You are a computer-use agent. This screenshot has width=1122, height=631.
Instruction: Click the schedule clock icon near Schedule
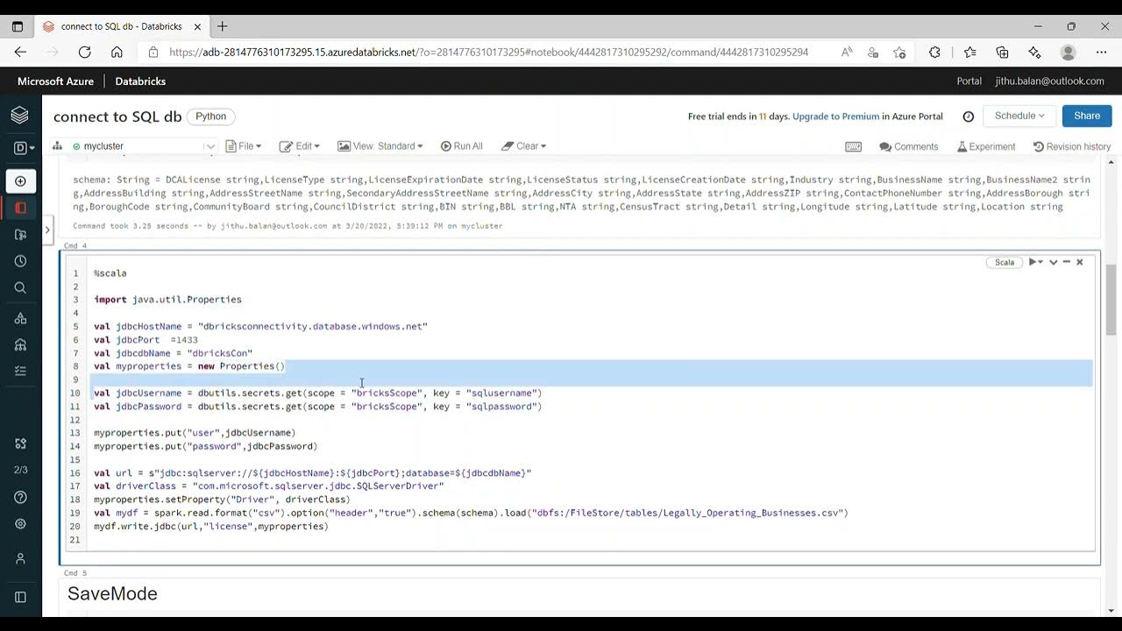click(x=969, y=117)
